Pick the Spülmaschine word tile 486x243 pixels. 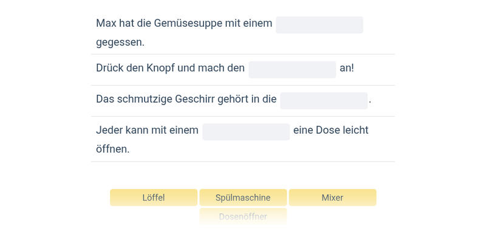coord(243,197)
